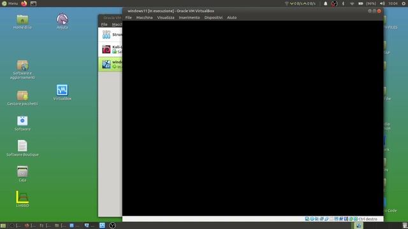The height and width of the screenshot is (229, 408).
Task: Open the volume control in tray
Action: pyautogui.click(x=382, y=4)
